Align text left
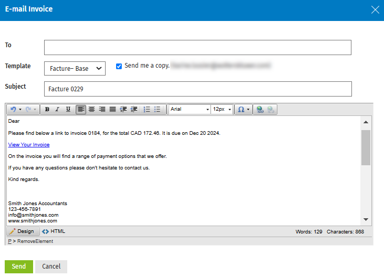 tap(81, 109)
